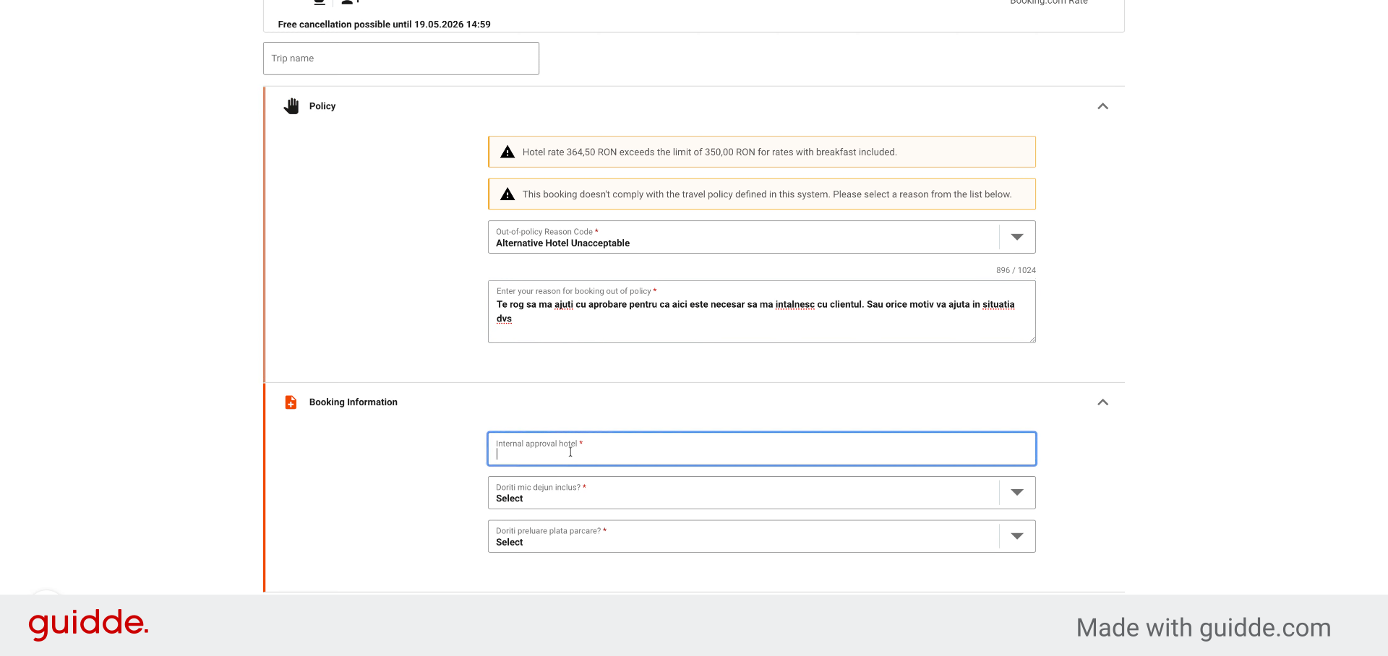Viewport: 1388px width, 656px height.
Task: Click the Policy section heading
Action: point(322,106)
